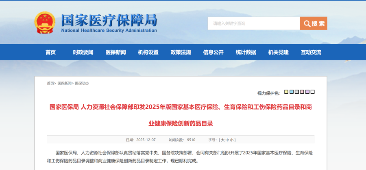The width and height of the screenshot is (366, 170).
Task: Set font size to 小 (small)
Action: (x=231, y=140)
